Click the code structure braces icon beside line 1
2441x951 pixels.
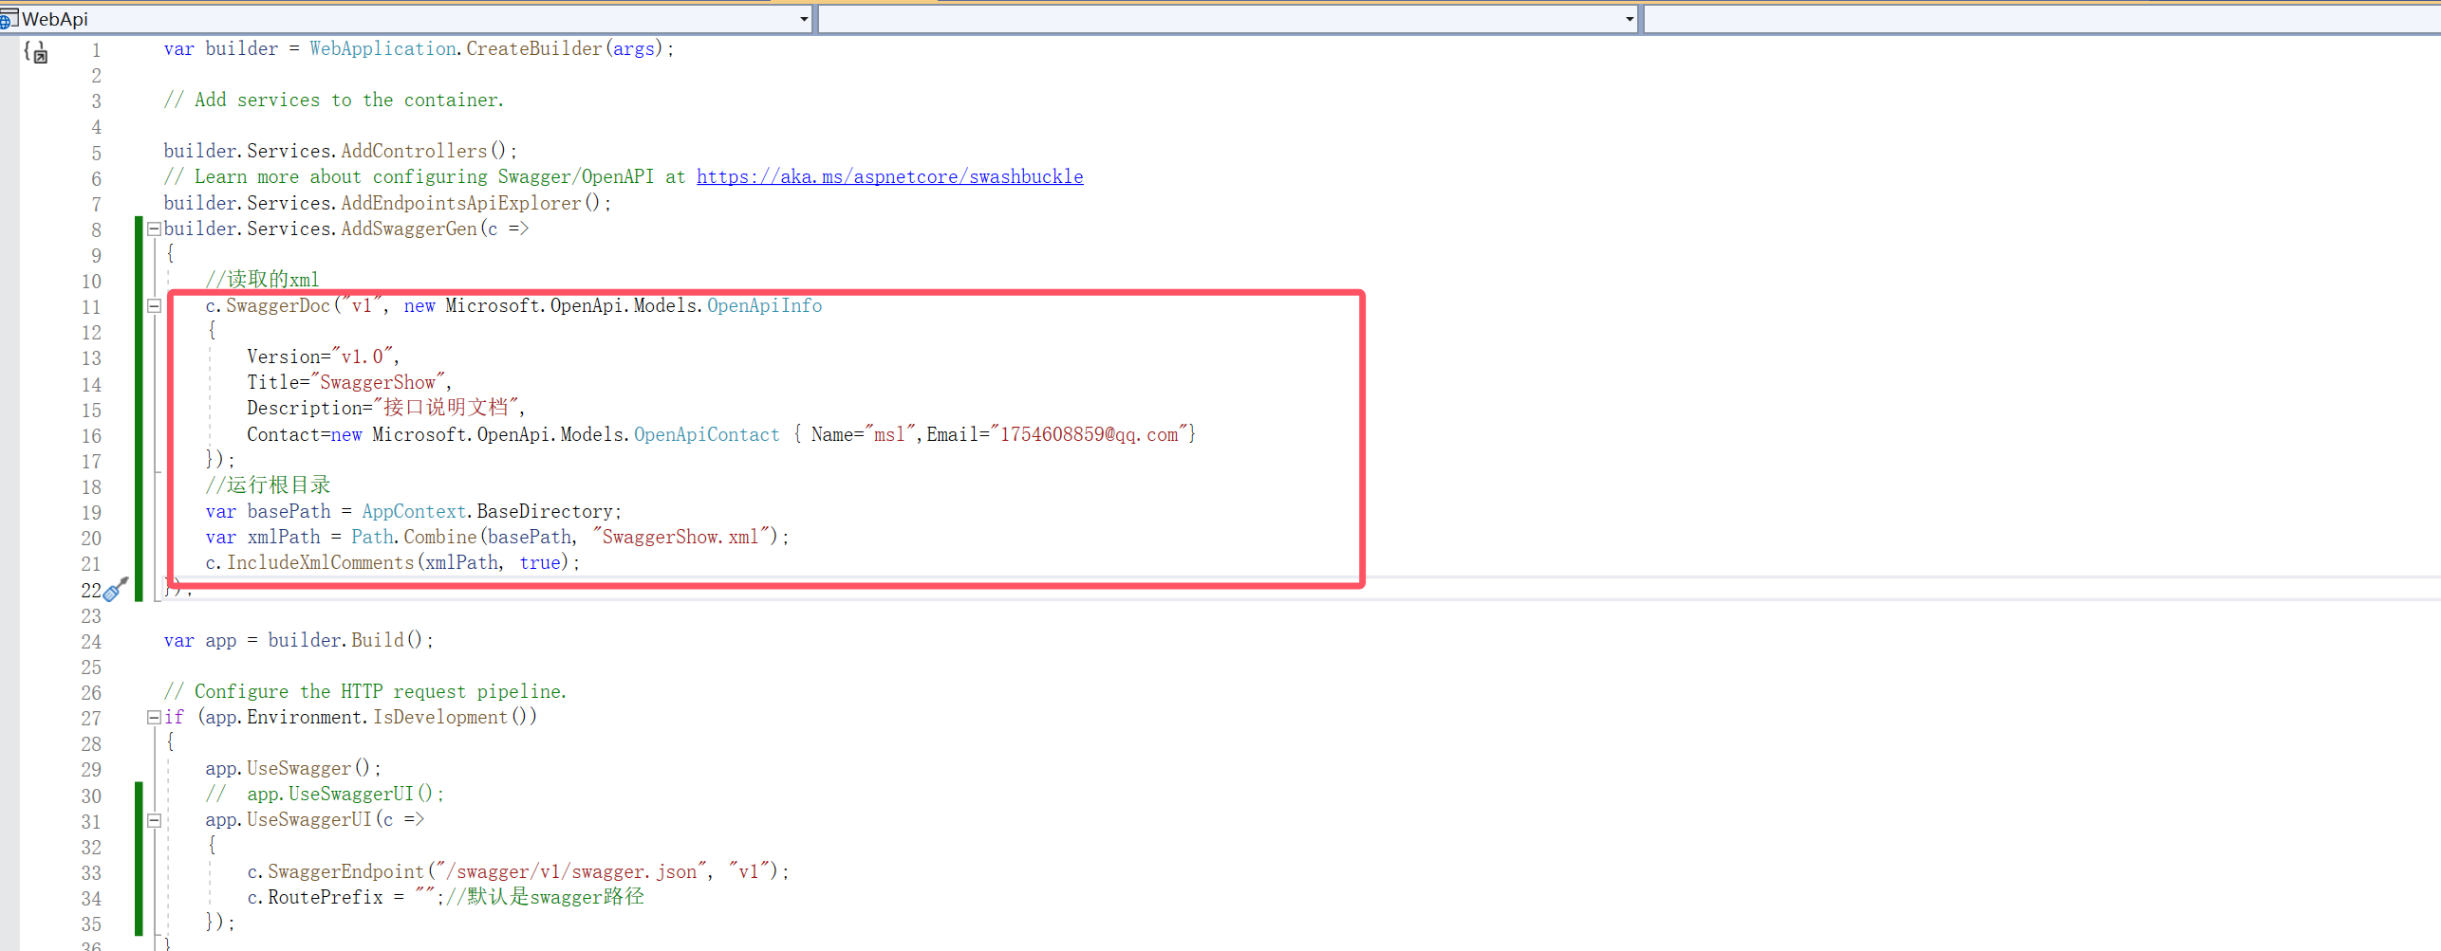[x=35, y=52]
